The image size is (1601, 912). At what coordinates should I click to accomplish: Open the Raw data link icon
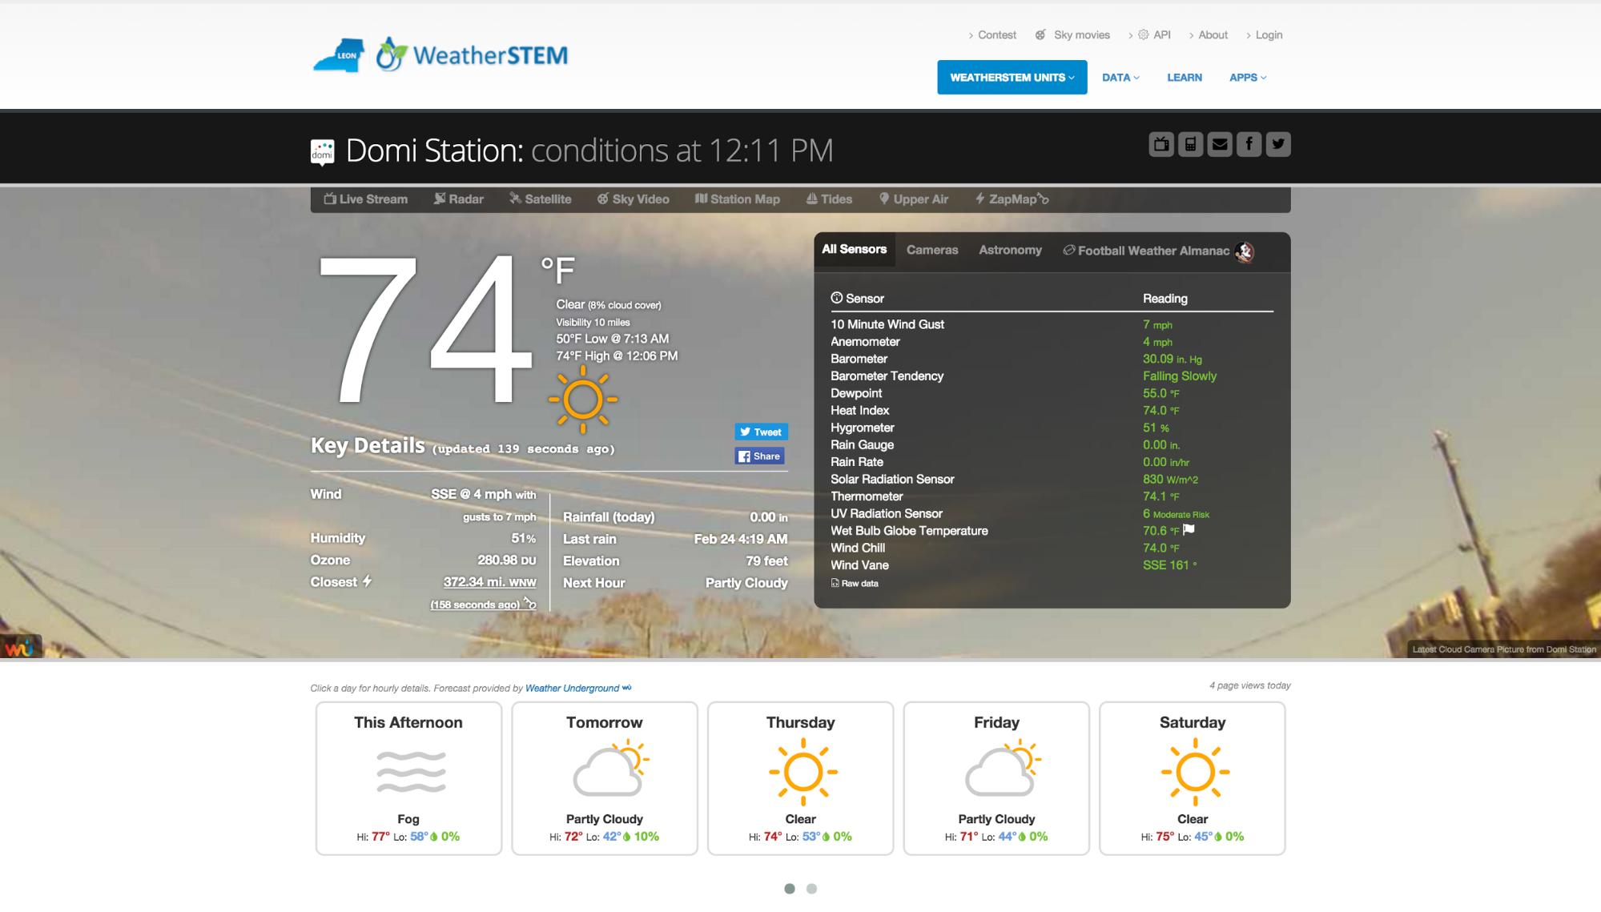[x=835, y=583]
